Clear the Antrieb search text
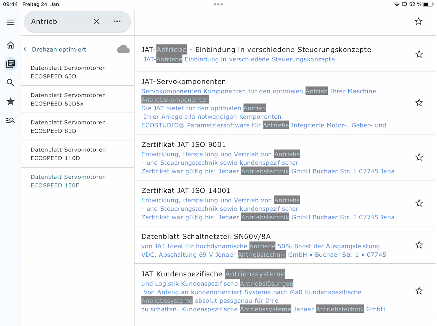This screenshot has width=437, height=326. tap(97, 21)
